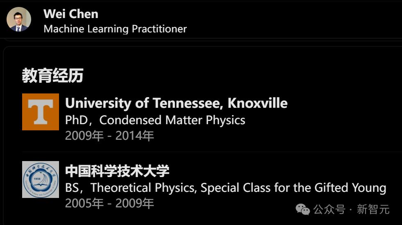This screenshot has width=402, height=225.
Task: Click the 2005年 - 2009年 date range
Action: pos(109,203)
